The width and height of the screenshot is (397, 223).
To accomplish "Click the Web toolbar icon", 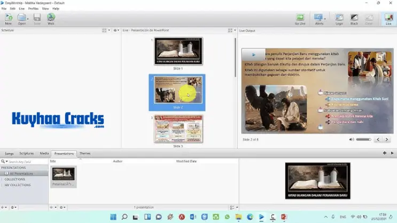I will [x=51, y=19].
